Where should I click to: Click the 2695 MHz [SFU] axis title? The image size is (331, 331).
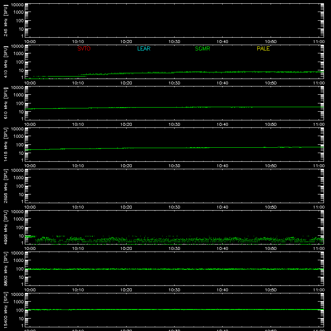pyautogui.click(x=5, y=186)
